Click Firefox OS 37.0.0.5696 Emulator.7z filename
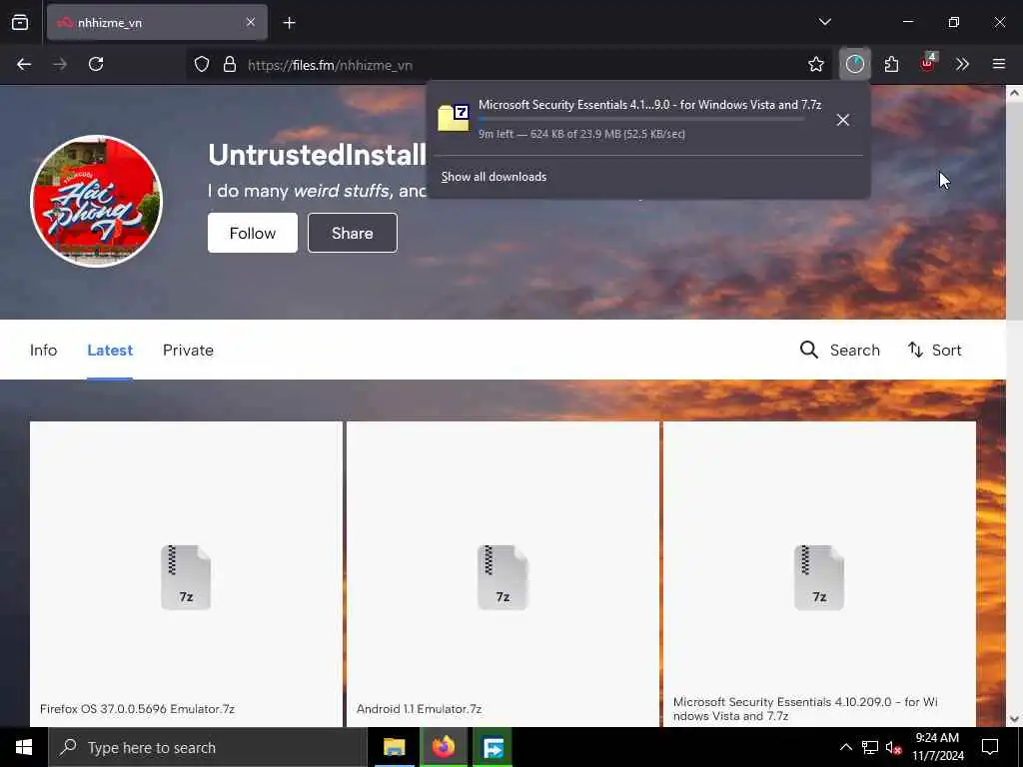1023x767 pixels. [137, 709]
